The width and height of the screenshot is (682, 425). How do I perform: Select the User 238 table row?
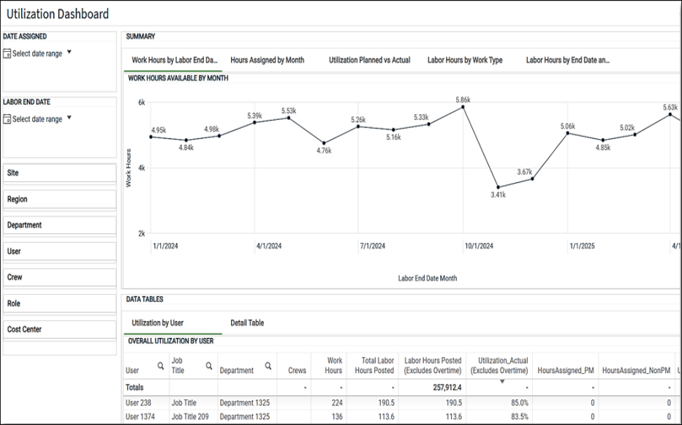click(x=402, y=403)
